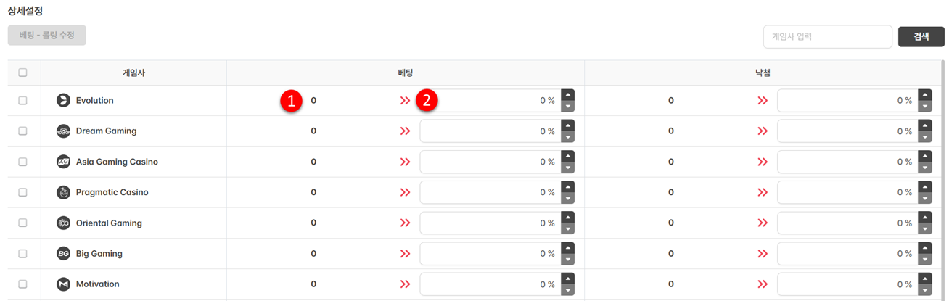Click the red double-arrow in Evolution's 베팅 column

point(405,101)
